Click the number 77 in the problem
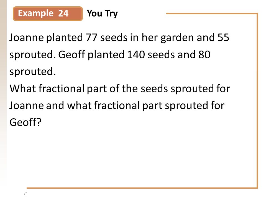Viewport: 266px width, 199px height. coord(91,37)
